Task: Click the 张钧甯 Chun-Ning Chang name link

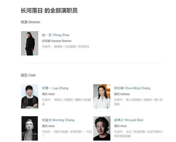Action: pyautogui.click(x=132, y=88)
